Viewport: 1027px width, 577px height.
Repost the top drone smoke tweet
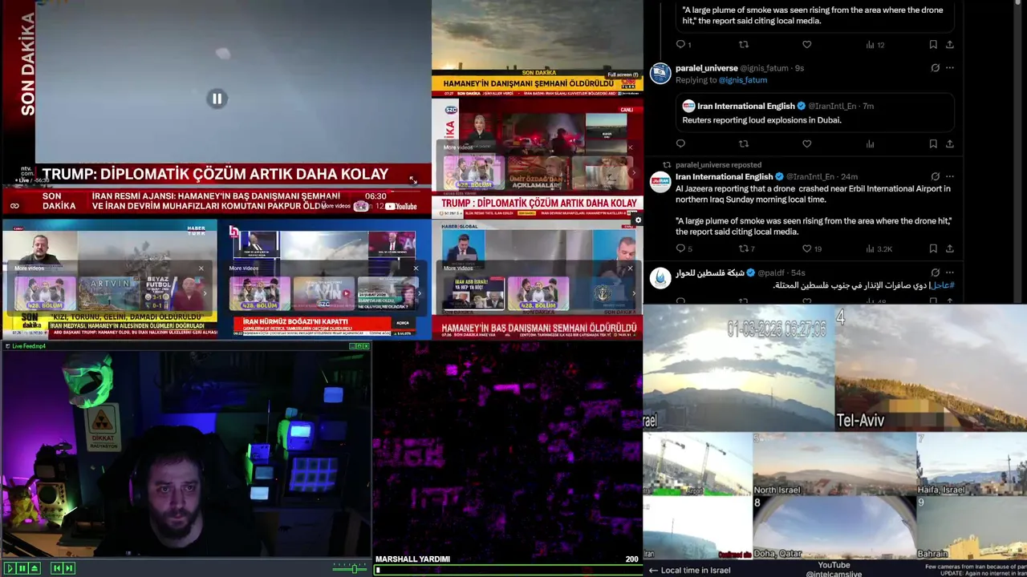coord(743,45)
